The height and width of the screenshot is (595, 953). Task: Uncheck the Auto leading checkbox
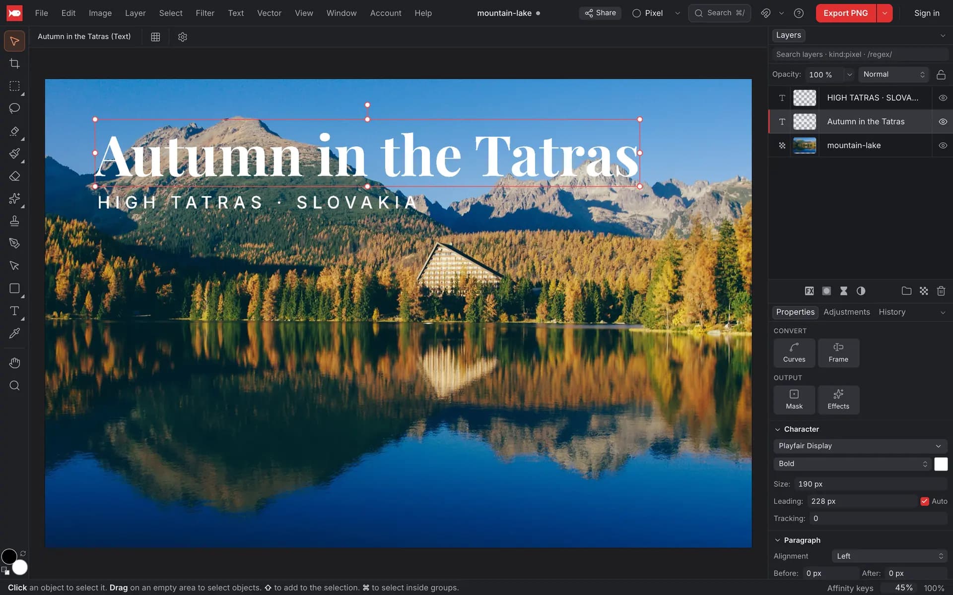[x=924, y=501]
